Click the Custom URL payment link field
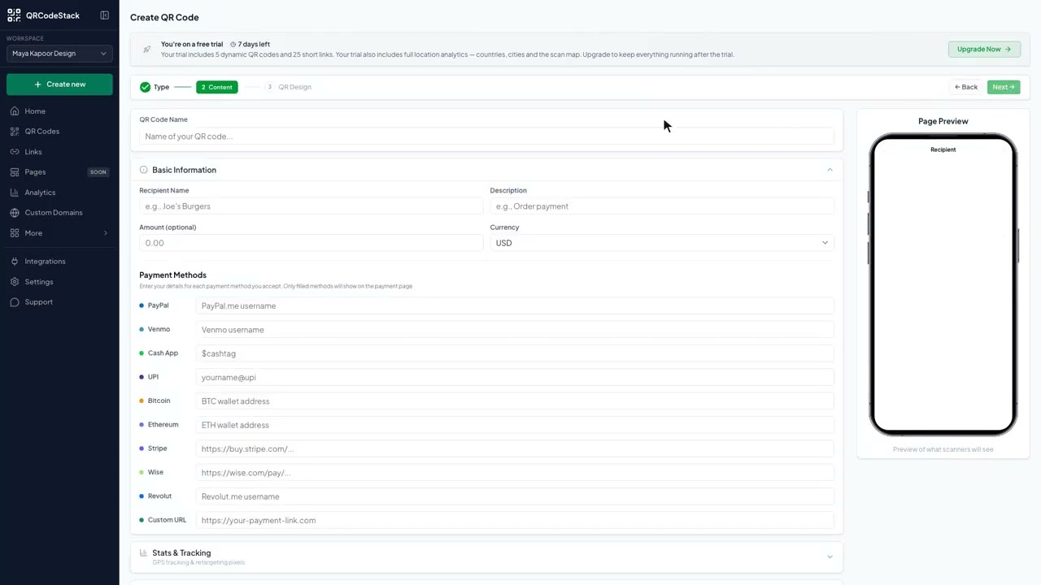This screenshot has width=1041, height=585. [x=515, y=521]
